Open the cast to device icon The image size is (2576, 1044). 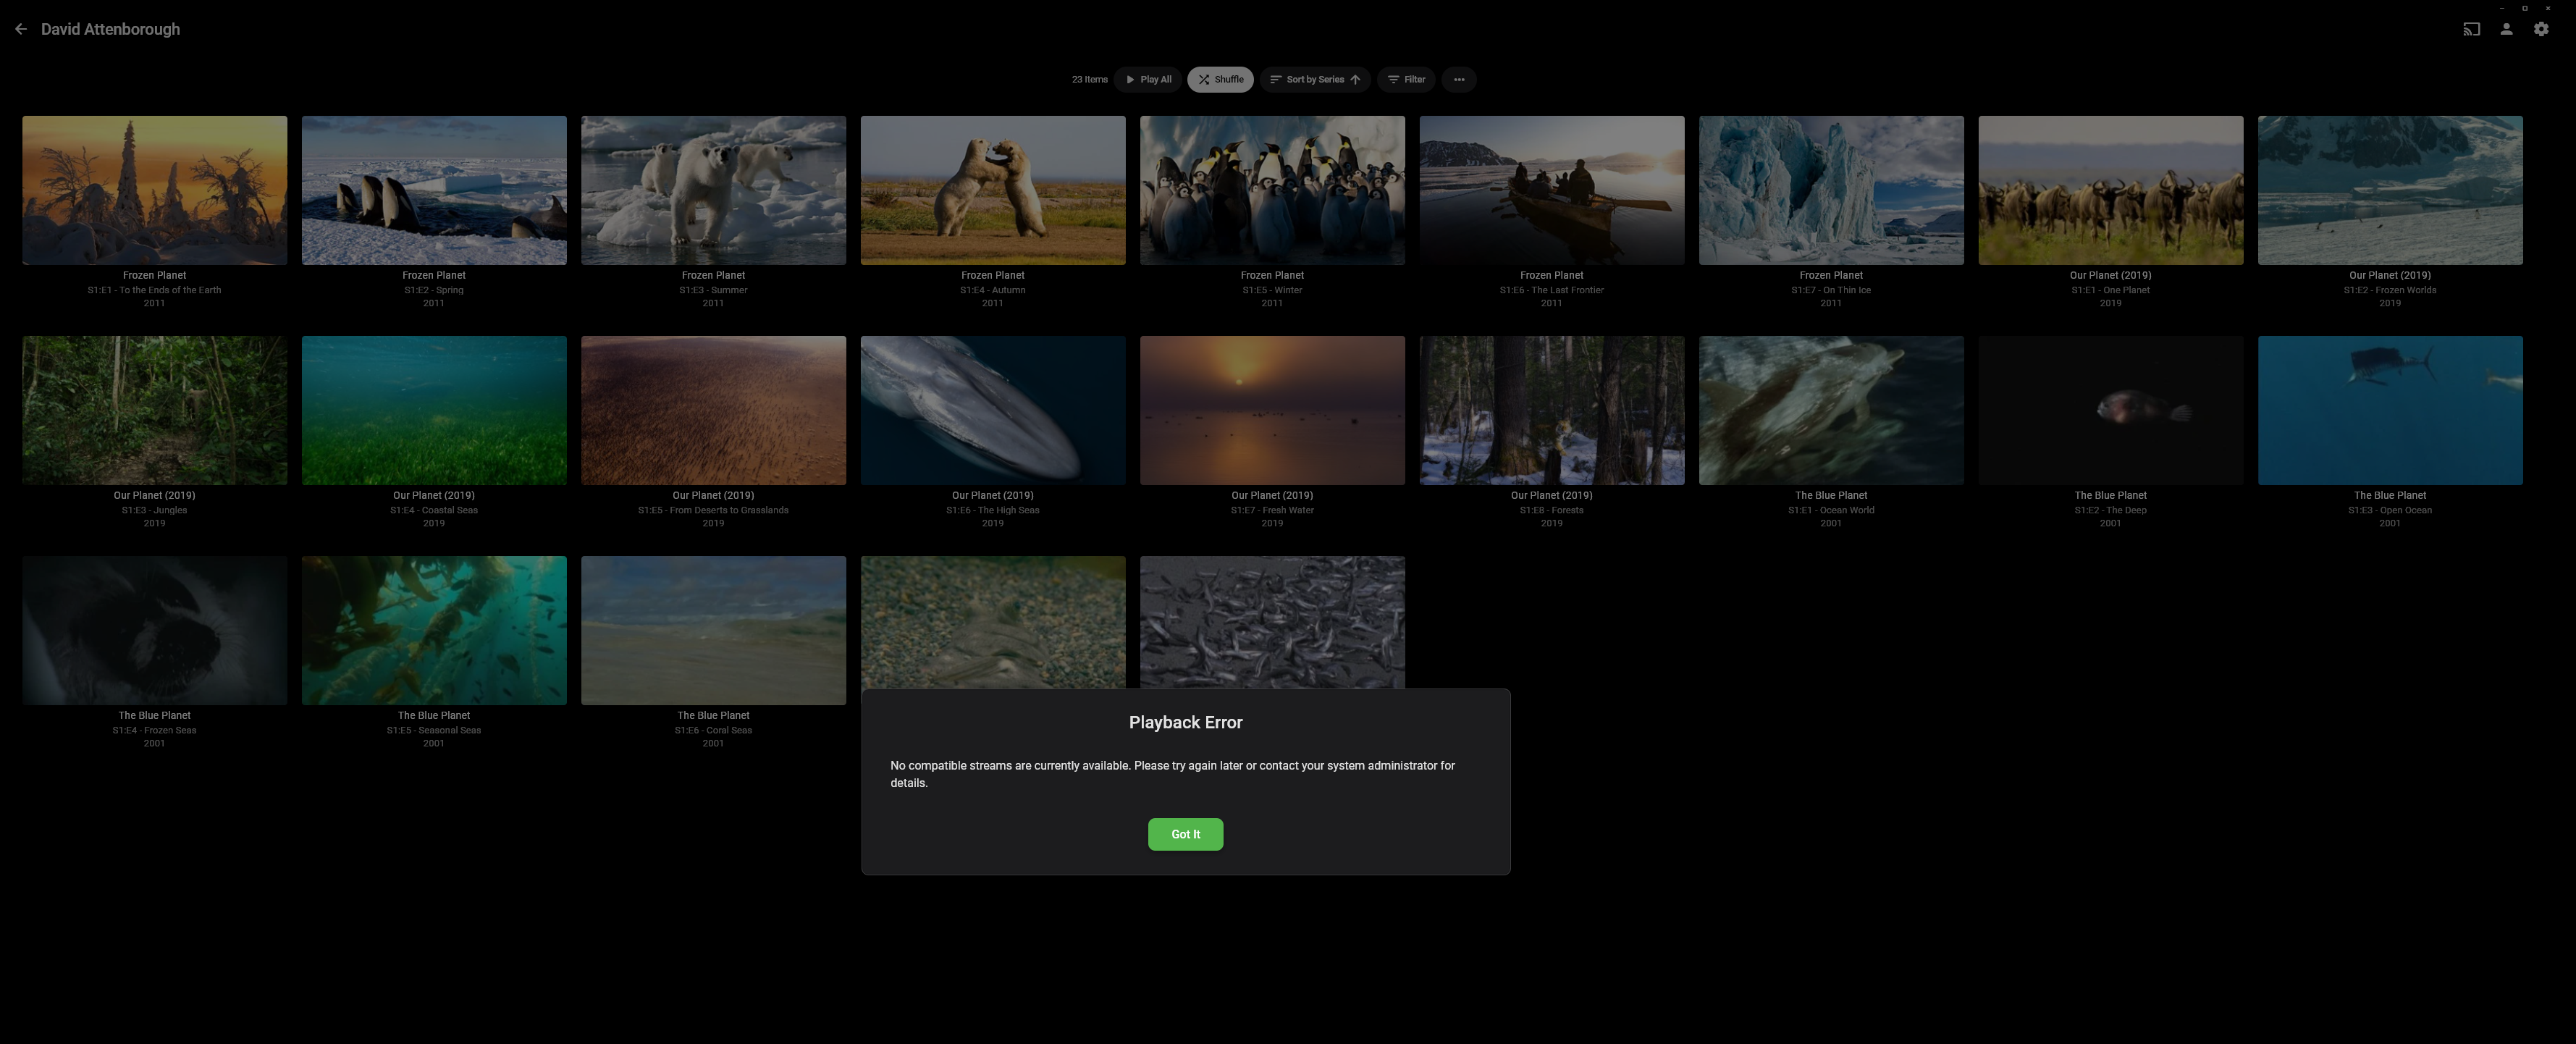2471,29
